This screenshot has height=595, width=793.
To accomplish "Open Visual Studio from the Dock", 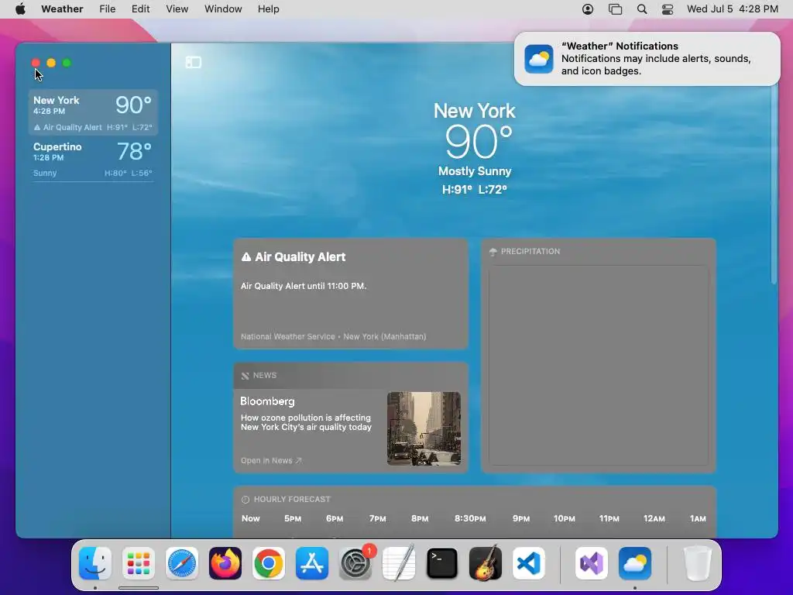I will (591, 563).
